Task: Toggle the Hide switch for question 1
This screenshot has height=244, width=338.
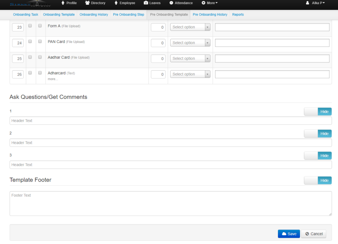Action: click(318, 112)
